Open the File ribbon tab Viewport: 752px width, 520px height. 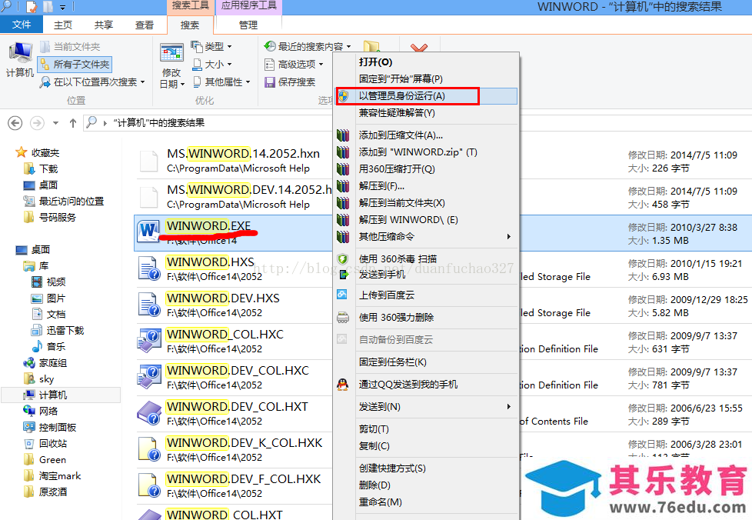click(x=22, y=25)
